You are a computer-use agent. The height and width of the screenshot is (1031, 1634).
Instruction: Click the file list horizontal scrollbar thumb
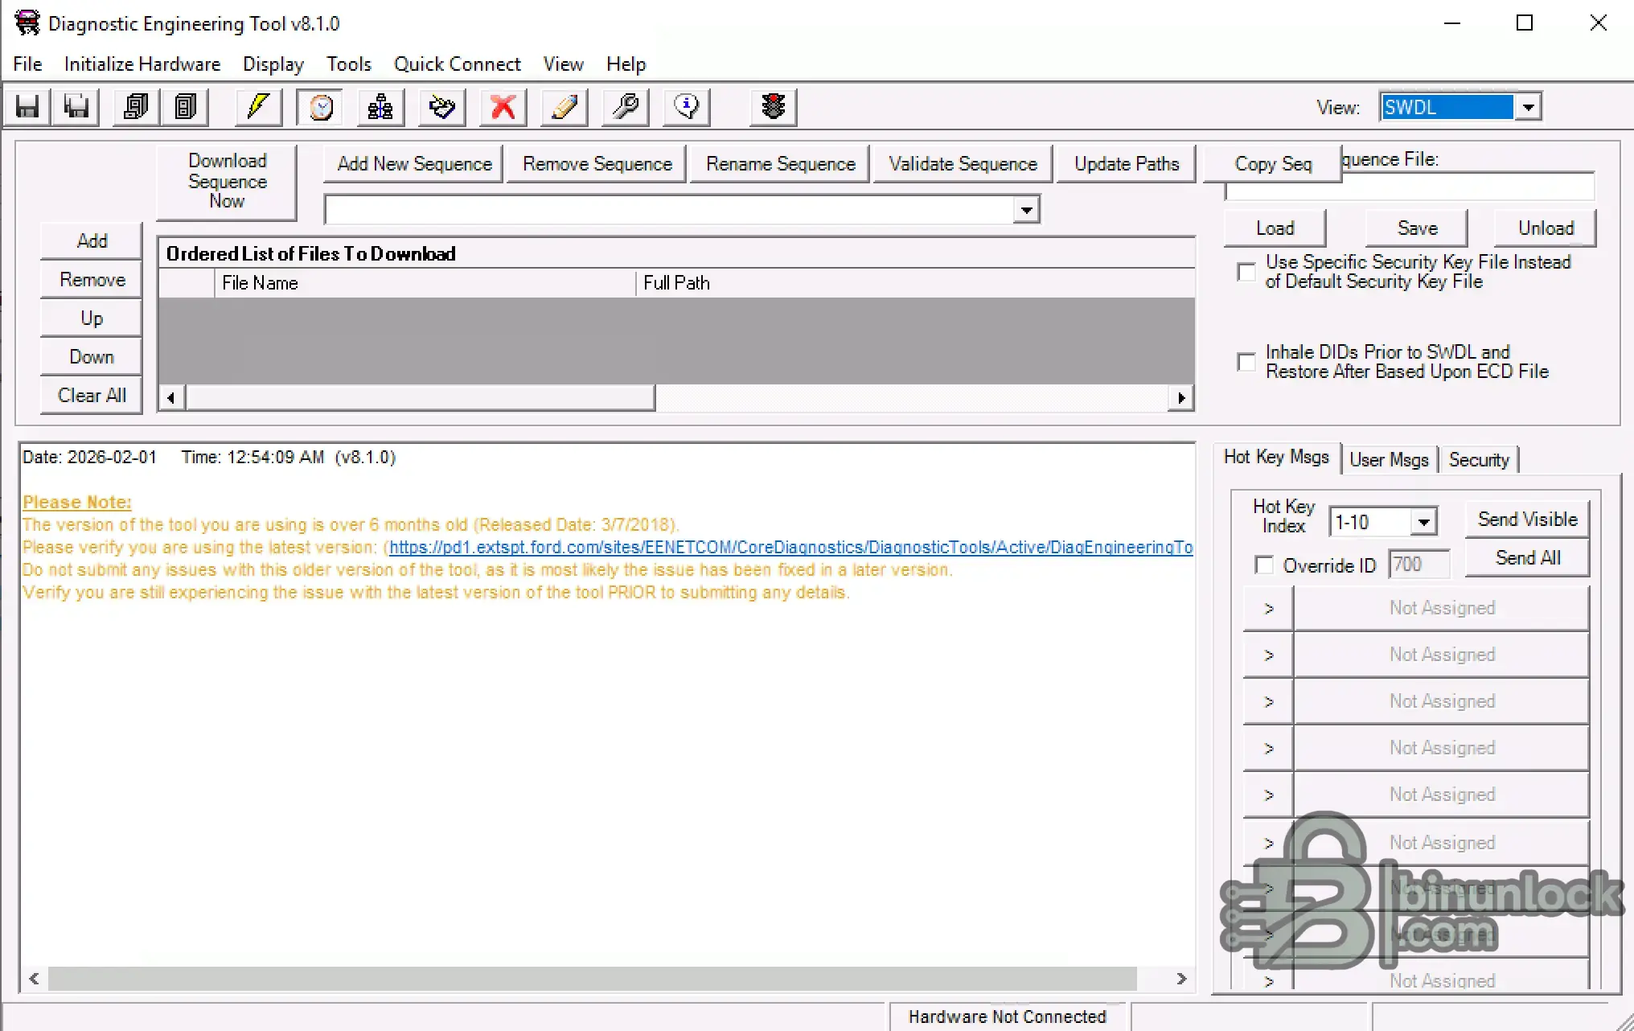click(420, 398)
